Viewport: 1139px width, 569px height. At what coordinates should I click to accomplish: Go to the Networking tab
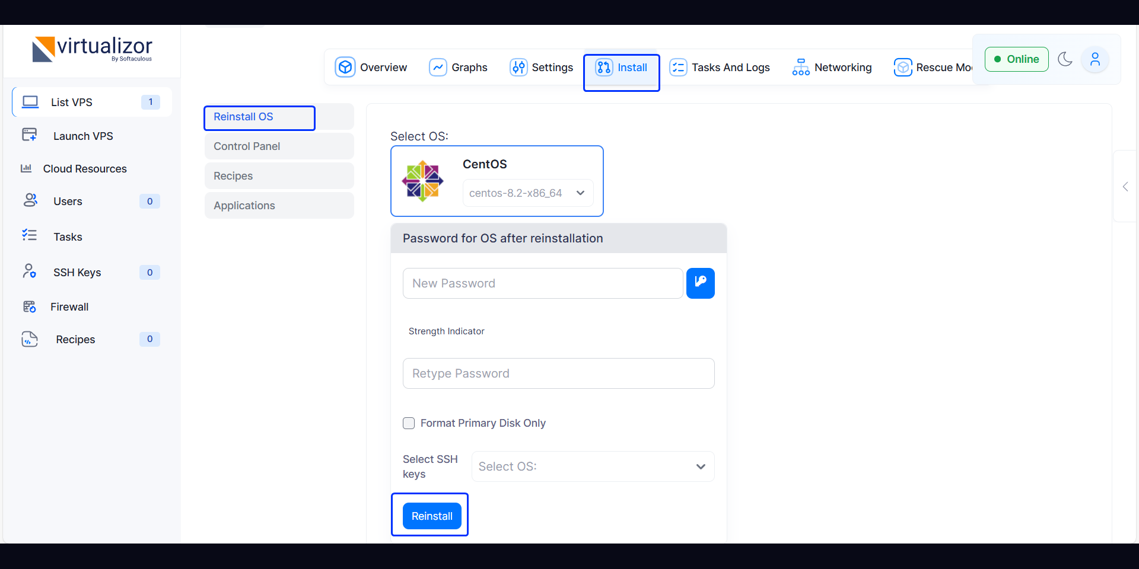pos(832,67)
